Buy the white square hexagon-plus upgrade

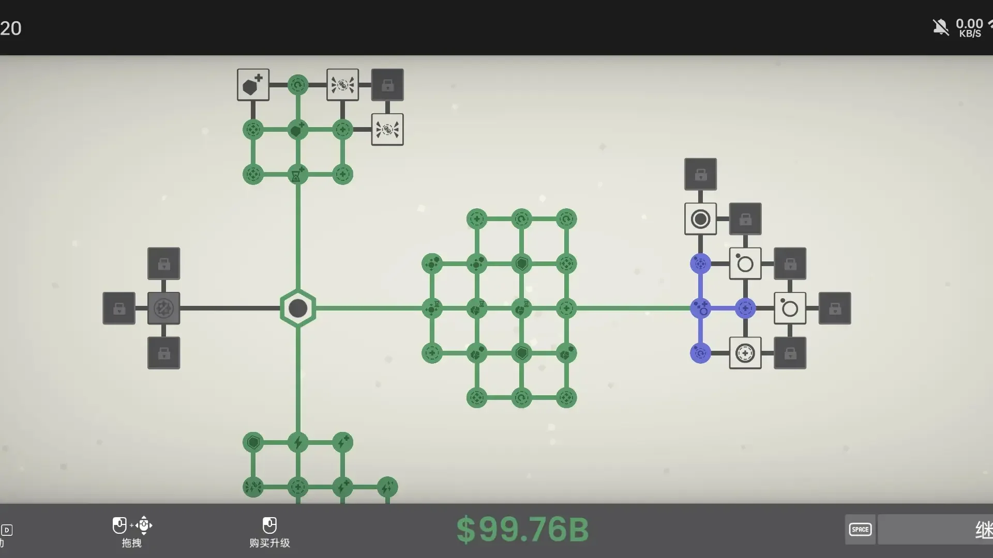pos(253,85)
